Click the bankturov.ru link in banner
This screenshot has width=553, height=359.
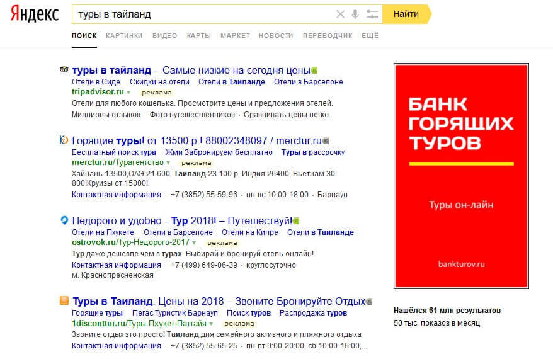tap(461, 264)
